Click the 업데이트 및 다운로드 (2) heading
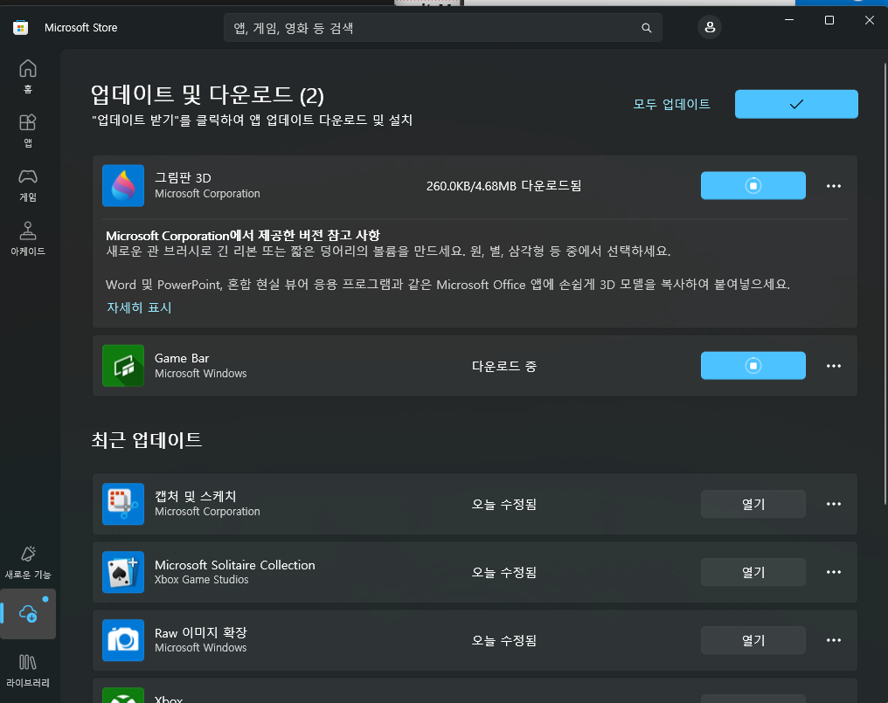This screenshot has width=888, height=703. [207, 94]
